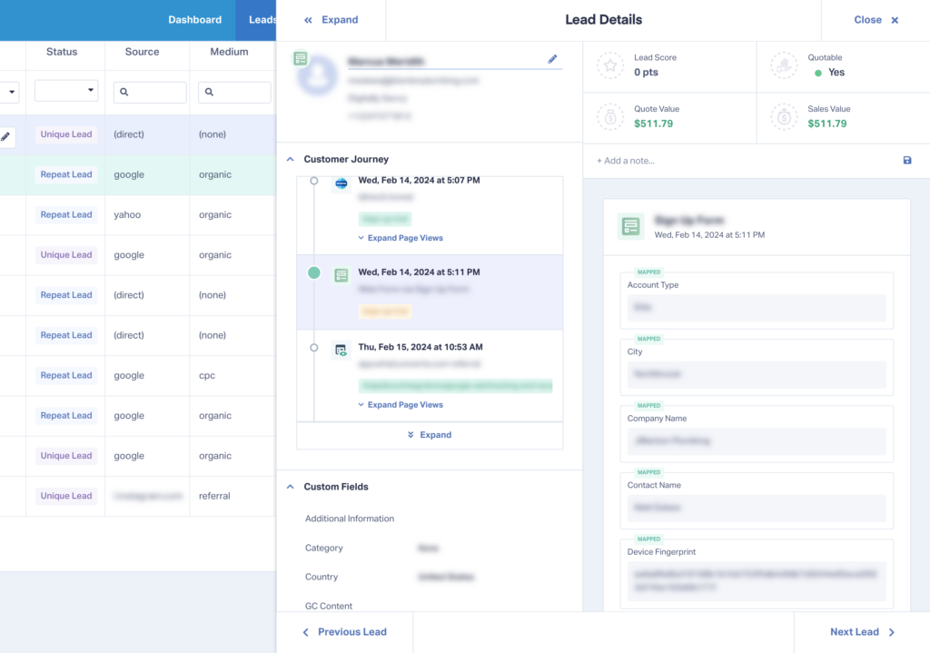This screenshot has width=930, height=653.
Task: Open the Dashboard tab
Action: (194, 20)
